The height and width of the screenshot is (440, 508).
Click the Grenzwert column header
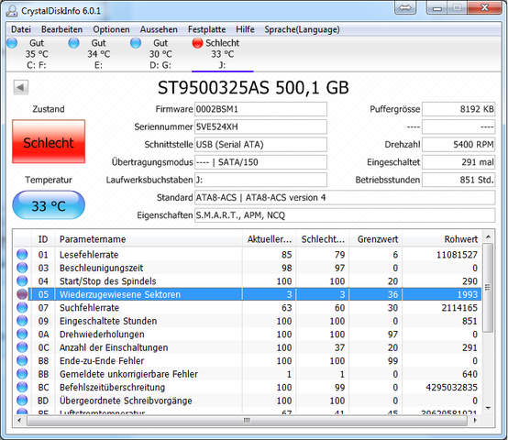375,239
